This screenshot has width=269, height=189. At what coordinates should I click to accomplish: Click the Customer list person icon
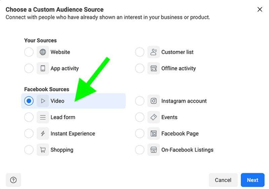pyautogui.click(x=154, y=52)
